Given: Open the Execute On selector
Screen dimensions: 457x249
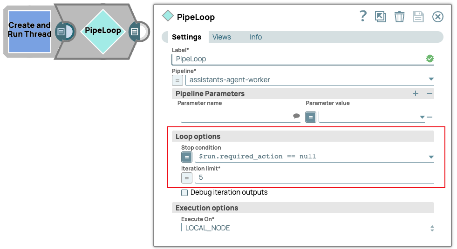Looking at the screenshot, I should [x=432, y=228].
